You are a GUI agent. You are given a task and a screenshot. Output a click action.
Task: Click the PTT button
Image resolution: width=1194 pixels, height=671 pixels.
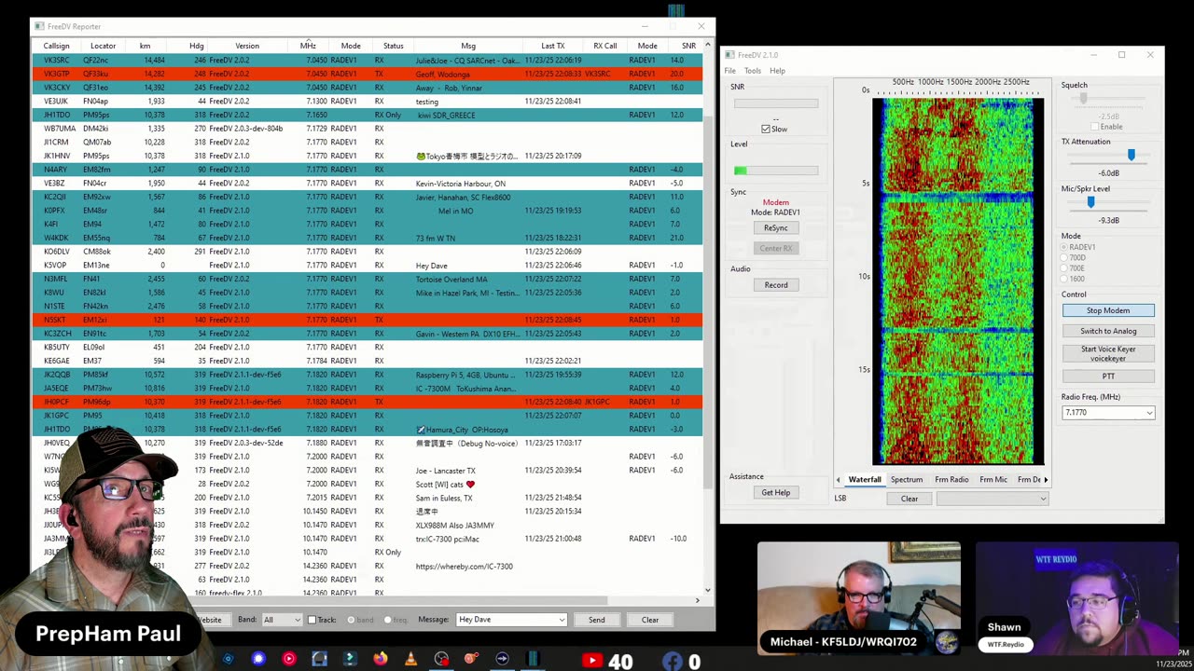(x=1108, y=377)
